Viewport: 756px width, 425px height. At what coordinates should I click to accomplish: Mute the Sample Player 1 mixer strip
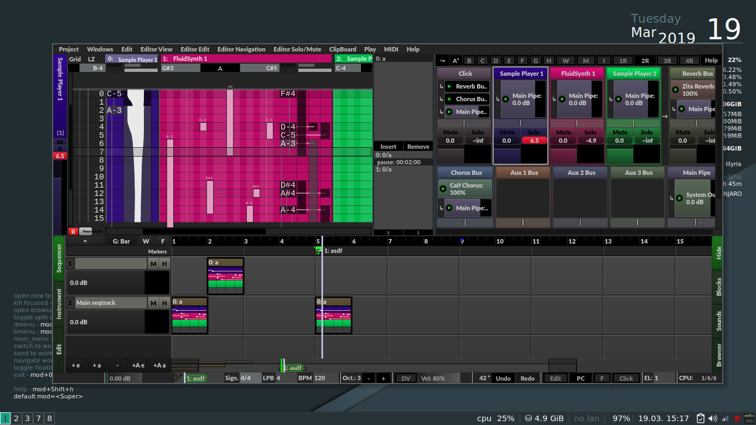pos(507,132)
